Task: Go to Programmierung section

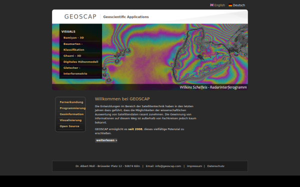Action: pyautogui.click(x=72, y=108)
